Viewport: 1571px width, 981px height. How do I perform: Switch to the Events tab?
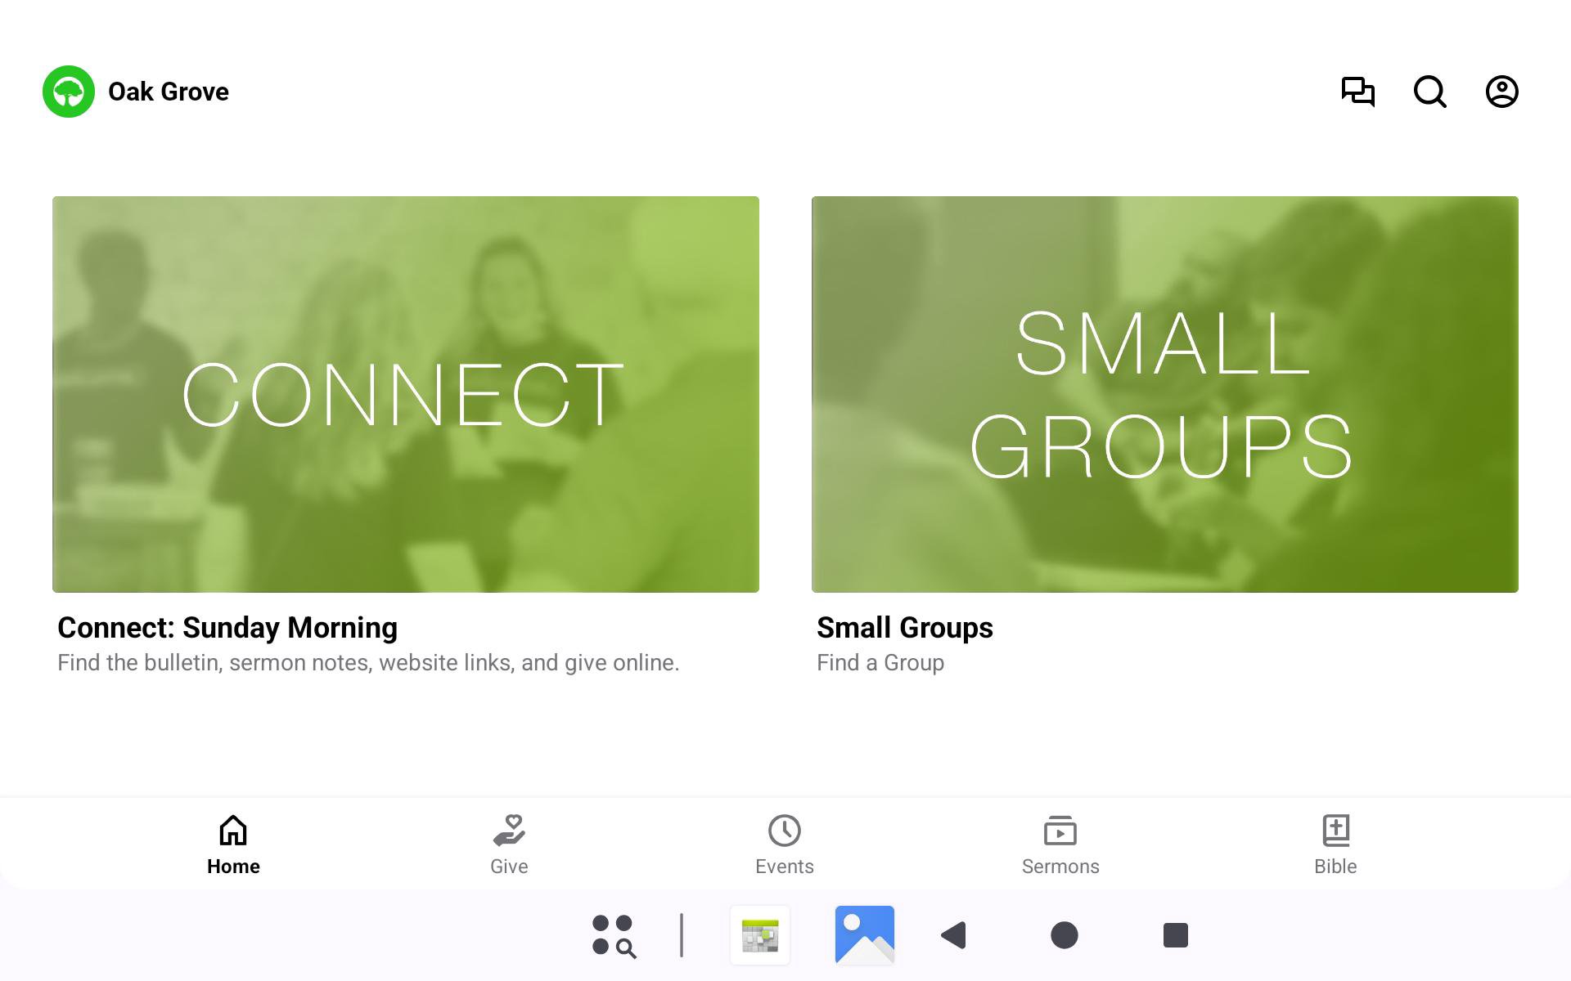[784, 844]
